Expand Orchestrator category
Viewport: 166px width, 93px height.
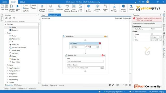tap(8, 77)
